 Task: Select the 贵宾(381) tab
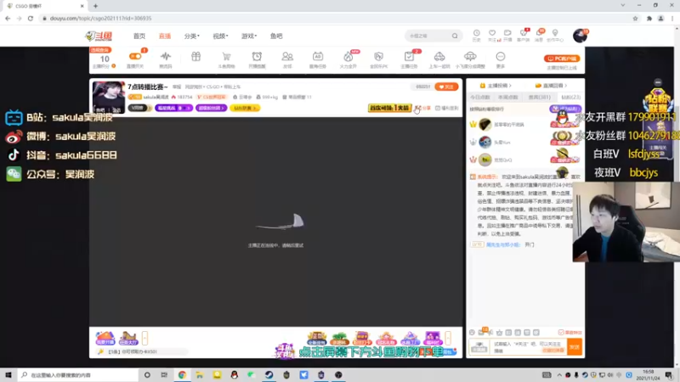(x=539, y=98)
